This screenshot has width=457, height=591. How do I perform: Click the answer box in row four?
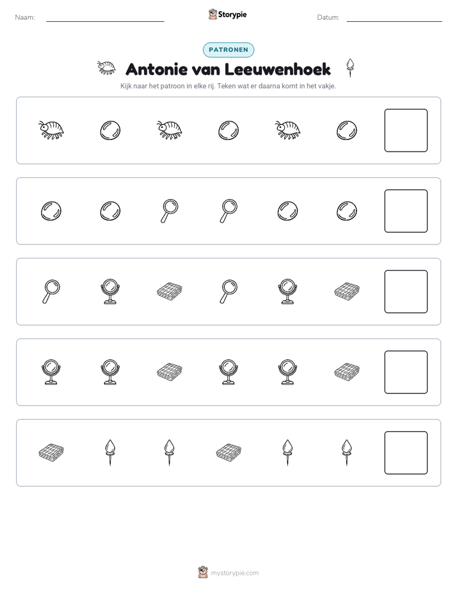point(406,372)
